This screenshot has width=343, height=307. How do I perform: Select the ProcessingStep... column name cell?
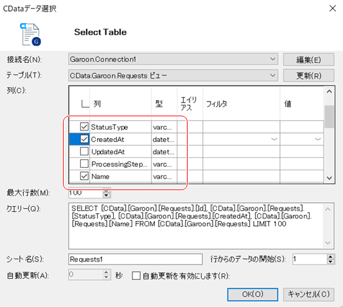click(x=120, y=164)
